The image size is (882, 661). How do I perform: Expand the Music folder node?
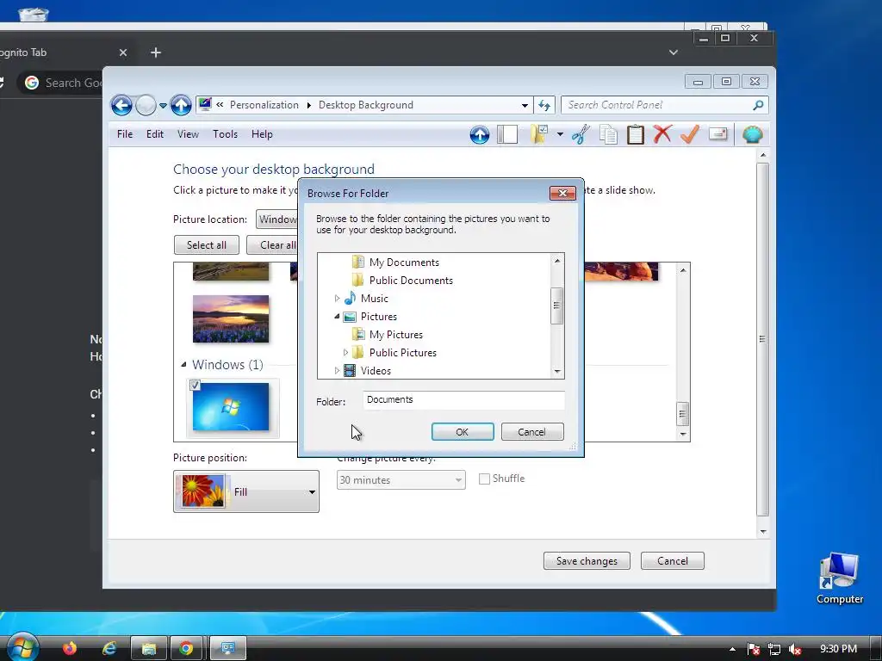(x=337, y=299)
